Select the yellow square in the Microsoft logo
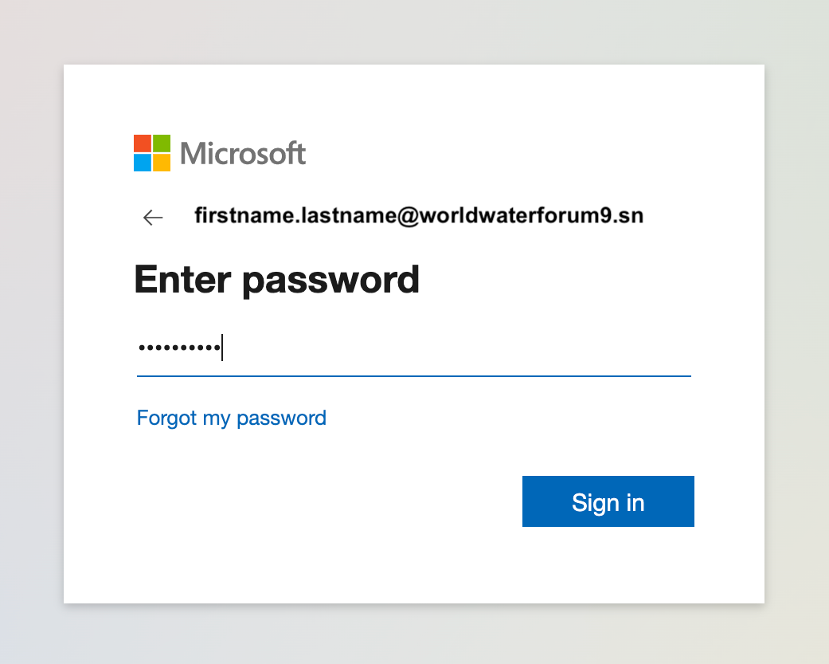 (x=160, y=162)
